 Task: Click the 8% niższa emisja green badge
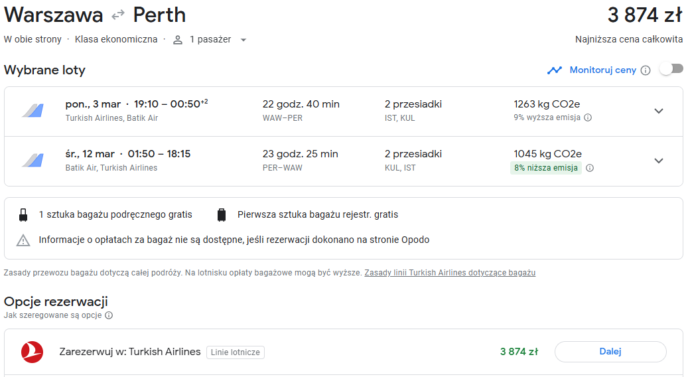click(x=546, y=168)
